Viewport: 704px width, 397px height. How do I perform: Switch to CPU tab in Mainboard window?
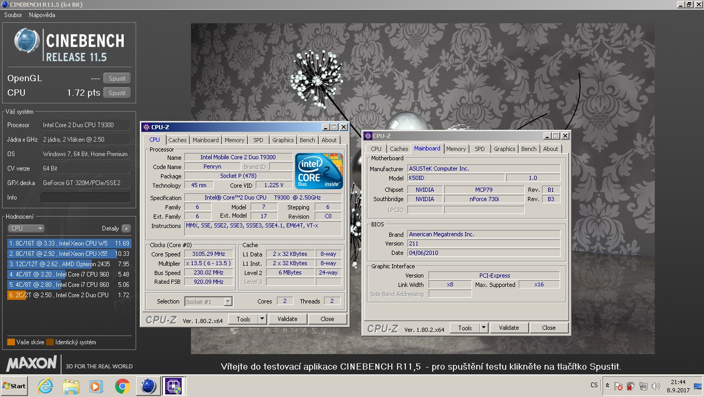coord(376,149)
